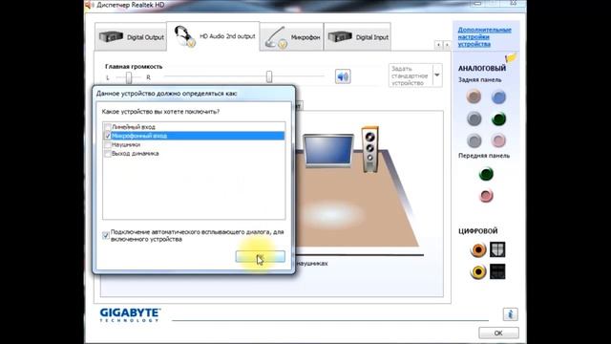Toggle the automatic popup dialog checkbox
The image size is (611, 344).
tap(106, 236)
